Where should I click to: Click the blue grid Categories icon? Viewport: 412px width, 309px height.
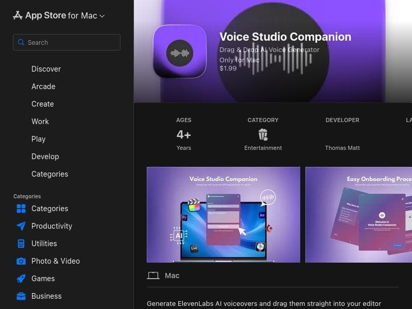pos(21,209)
